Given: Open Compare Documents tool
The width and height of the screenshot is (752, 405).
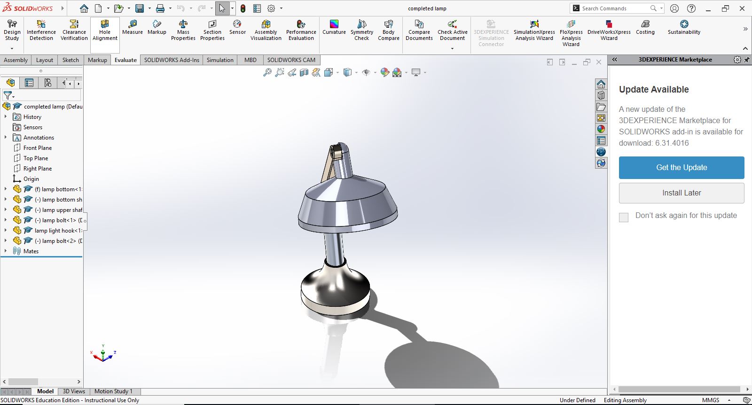Looking at the screenshot, I should pos(419,30).
